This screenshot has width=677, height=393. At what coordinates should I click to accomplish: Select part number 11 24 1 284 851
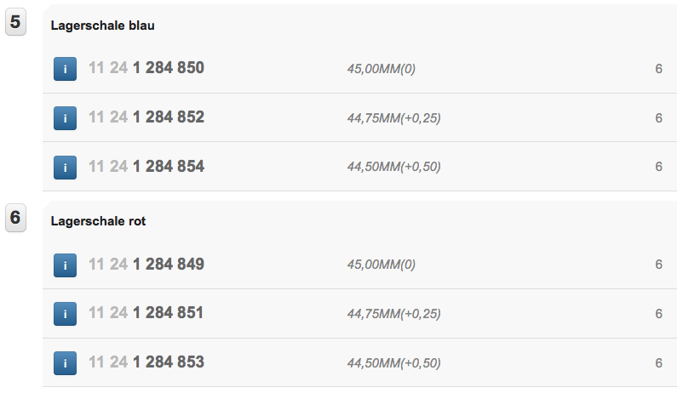tap(146, 313)
